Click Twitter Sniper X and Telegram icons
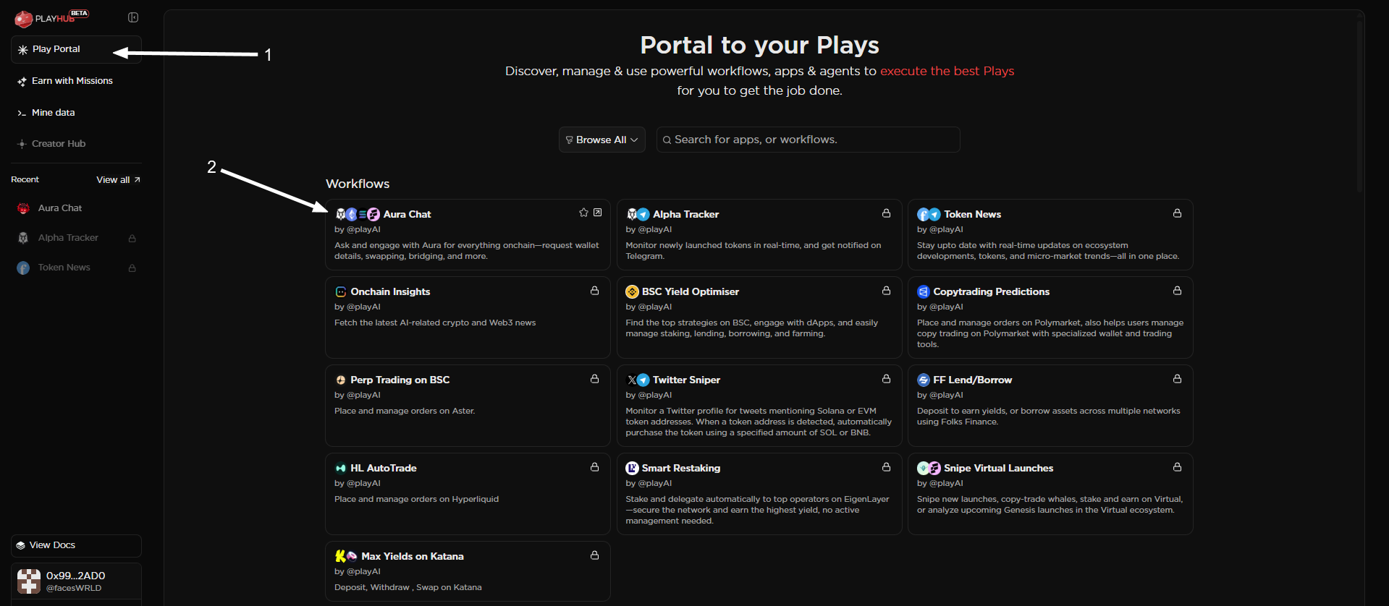1389x606 pixels. point(638,380)
